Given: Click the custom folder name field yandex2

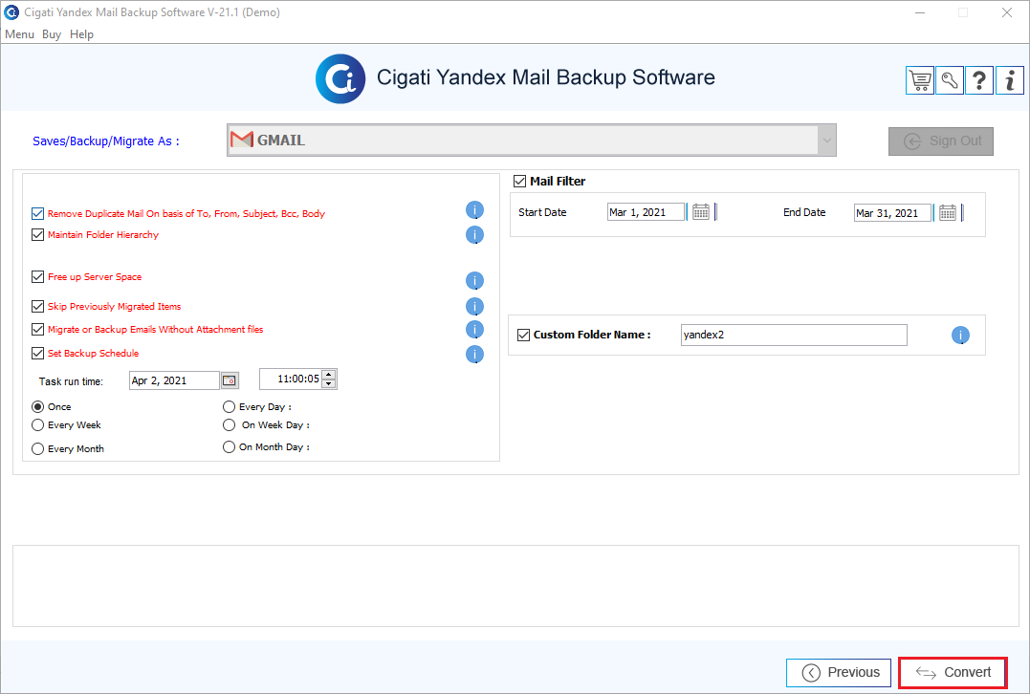Looking at the screenshot, I should tap(794, 335).
